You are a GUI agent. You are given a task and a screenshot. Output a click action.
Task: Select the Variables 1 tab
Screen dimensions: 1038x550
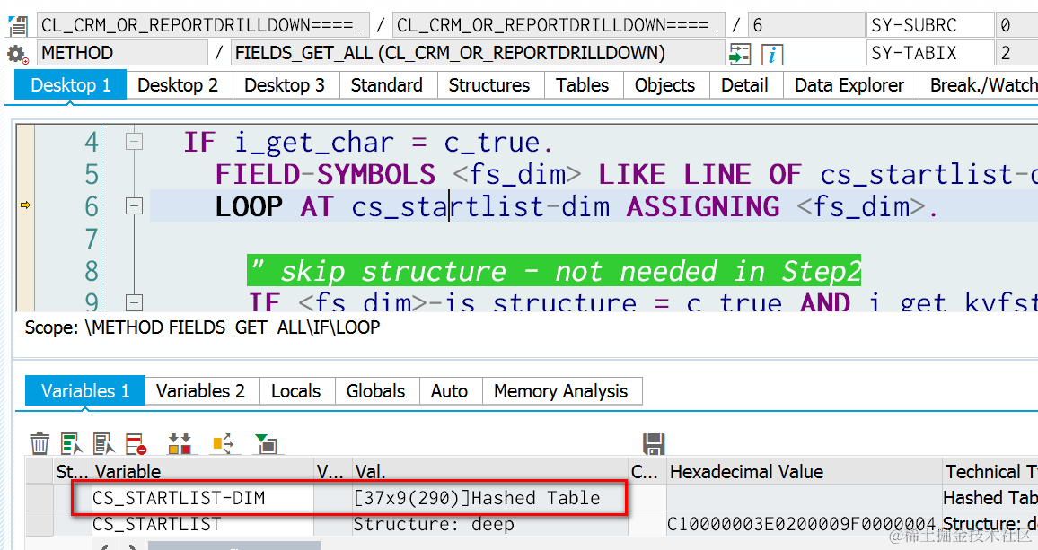85,391
